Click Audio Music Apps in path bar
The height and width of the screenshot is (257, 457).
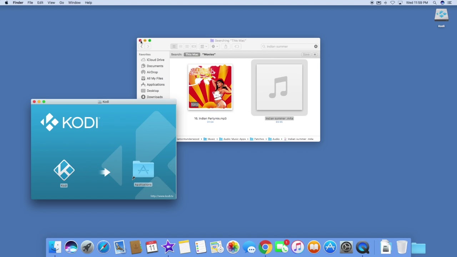(x=232, y=139)
